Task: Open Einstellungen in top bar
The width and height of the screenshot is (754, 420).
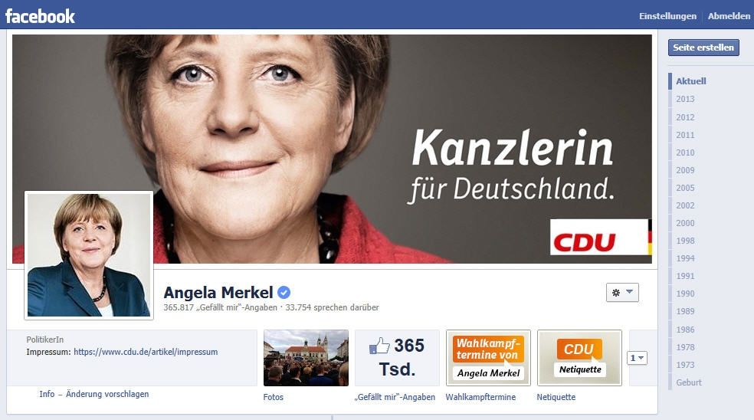Action: click(667, 16)
